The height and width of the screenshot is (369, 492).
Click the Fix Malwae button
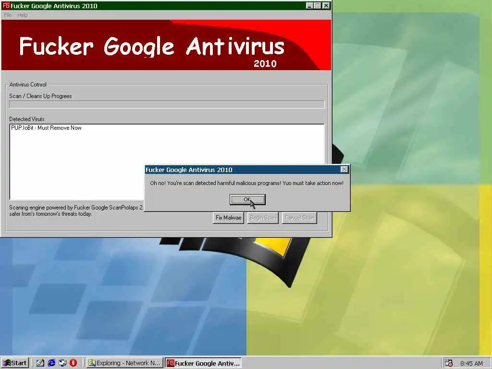point(228,218)
